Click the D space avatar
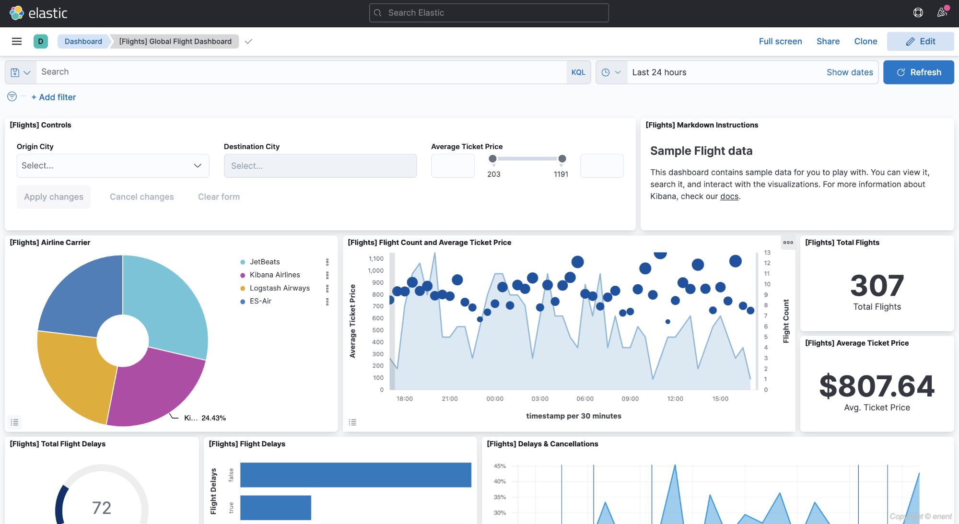 coord(41,41)
